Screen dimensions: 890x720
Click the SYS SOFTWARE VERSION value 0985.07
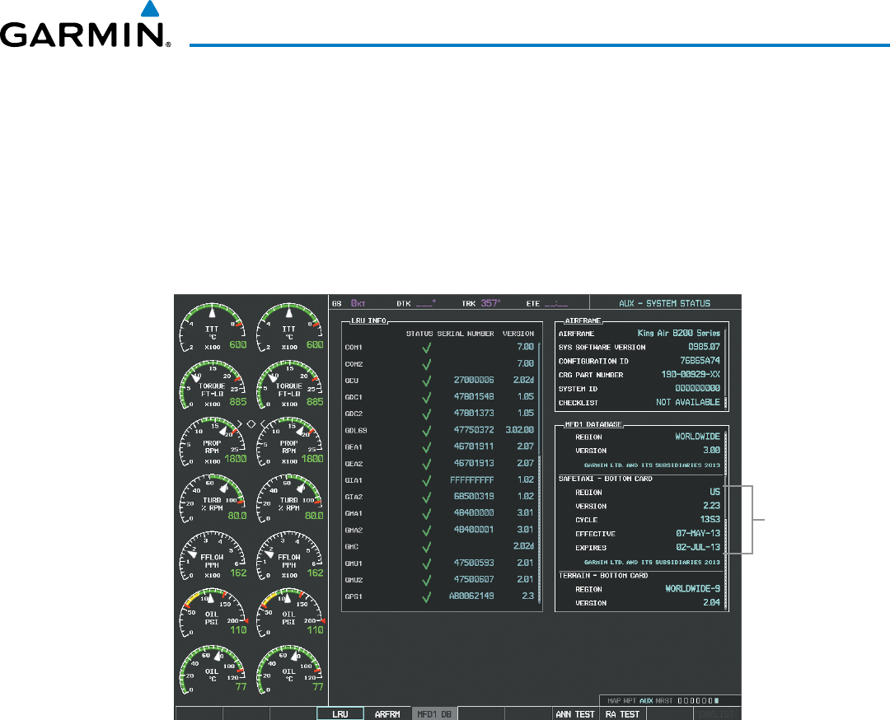[704, 347]
